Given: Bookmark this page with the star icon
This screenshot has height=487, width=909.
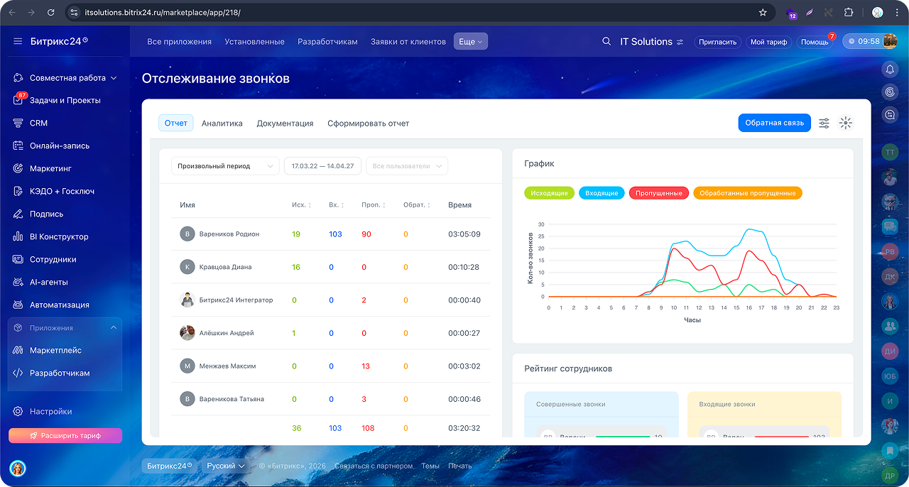Looking at the screenshot, I should [x=763, y=12].
